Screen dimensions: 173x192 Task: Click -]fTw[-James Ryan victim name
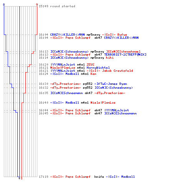click(x=111, y=84)
